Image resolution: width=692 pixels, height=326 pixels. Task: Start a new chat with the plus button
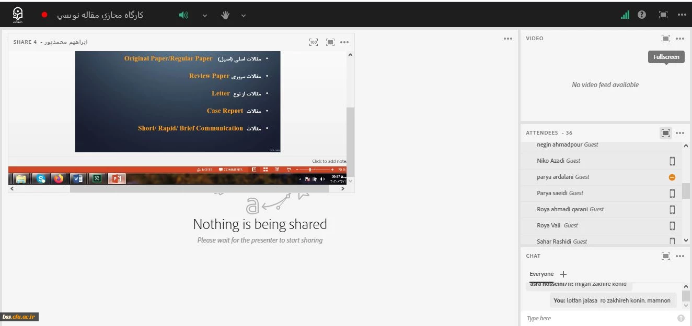(563, 274)
